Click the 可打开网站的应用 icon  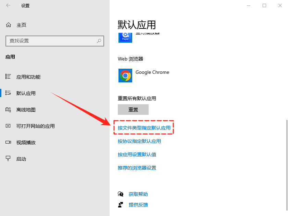point(9,126)
